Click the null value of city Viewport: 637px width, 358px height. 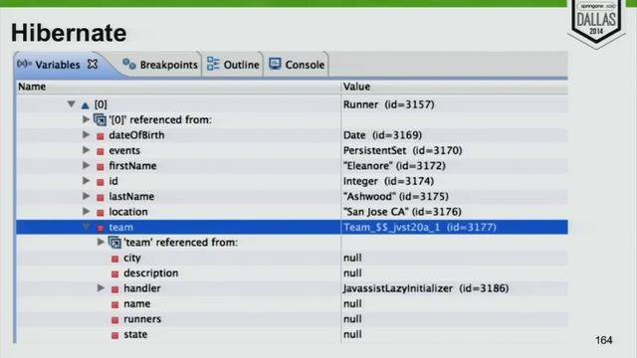click(352, 258)
